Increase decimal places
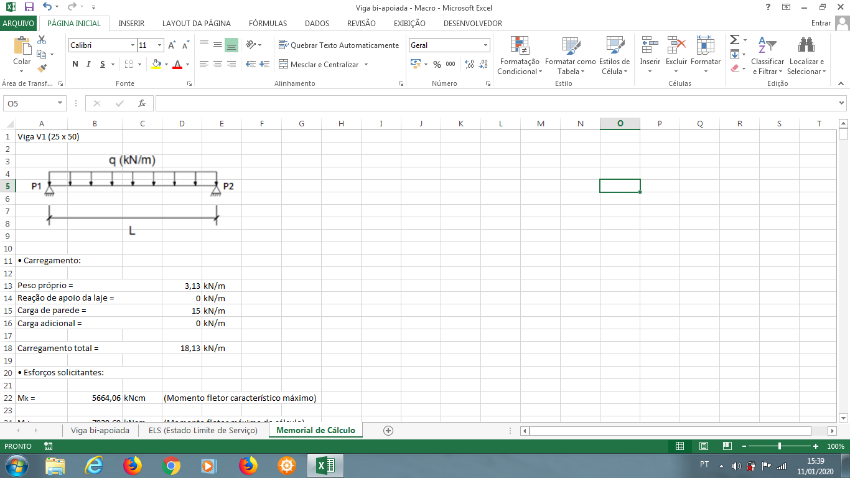This screenshot has width=850, height=478. point(470,64)
